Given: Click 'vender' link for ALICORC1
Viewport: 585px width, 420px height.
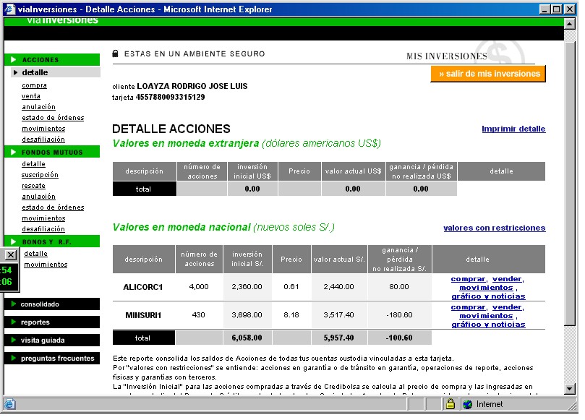Looking at the screenshot, I should click(507, 278).
